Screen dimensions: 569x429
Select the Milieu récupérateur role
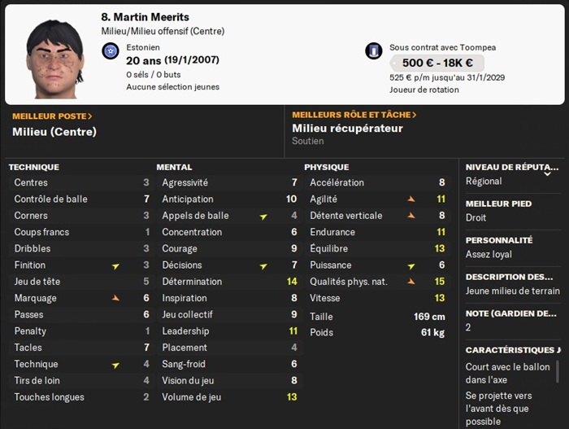347,128
